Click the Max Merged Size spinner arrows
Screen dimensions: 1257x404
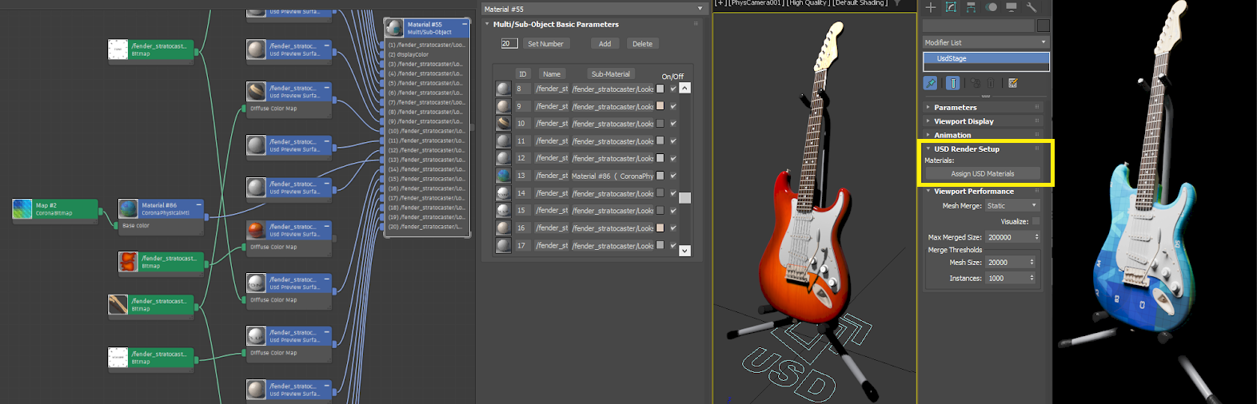1037,237
